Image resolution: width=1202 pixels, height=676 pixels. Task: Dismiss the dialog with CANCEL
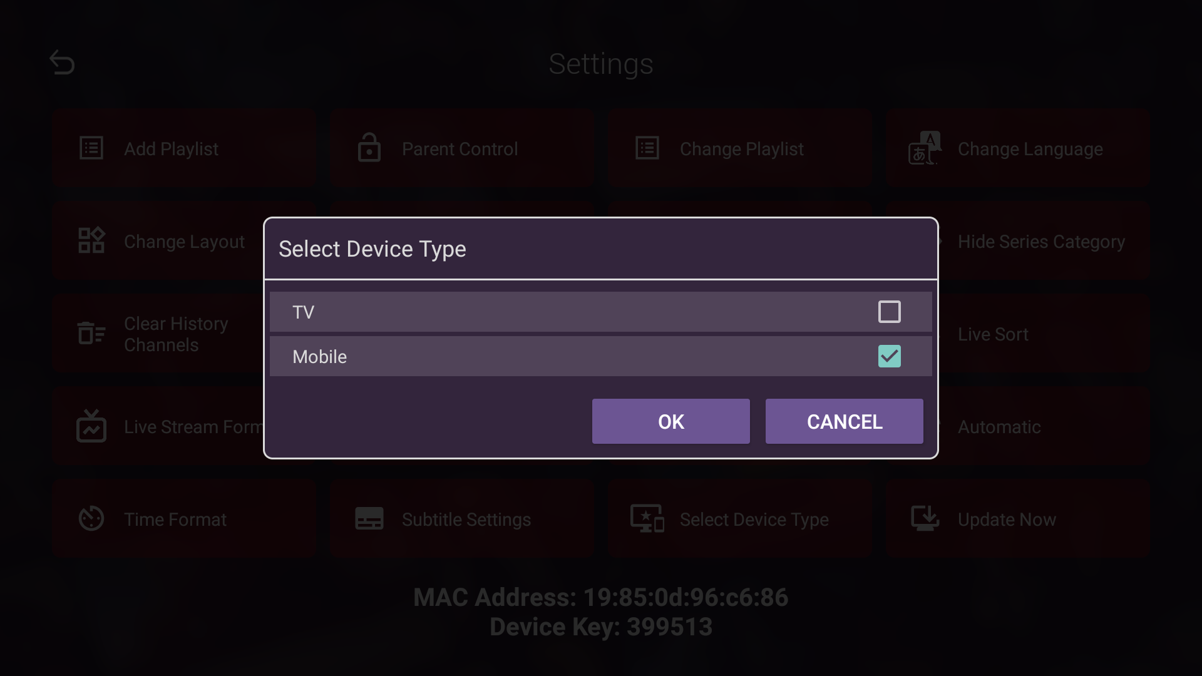tap(844, 421)
